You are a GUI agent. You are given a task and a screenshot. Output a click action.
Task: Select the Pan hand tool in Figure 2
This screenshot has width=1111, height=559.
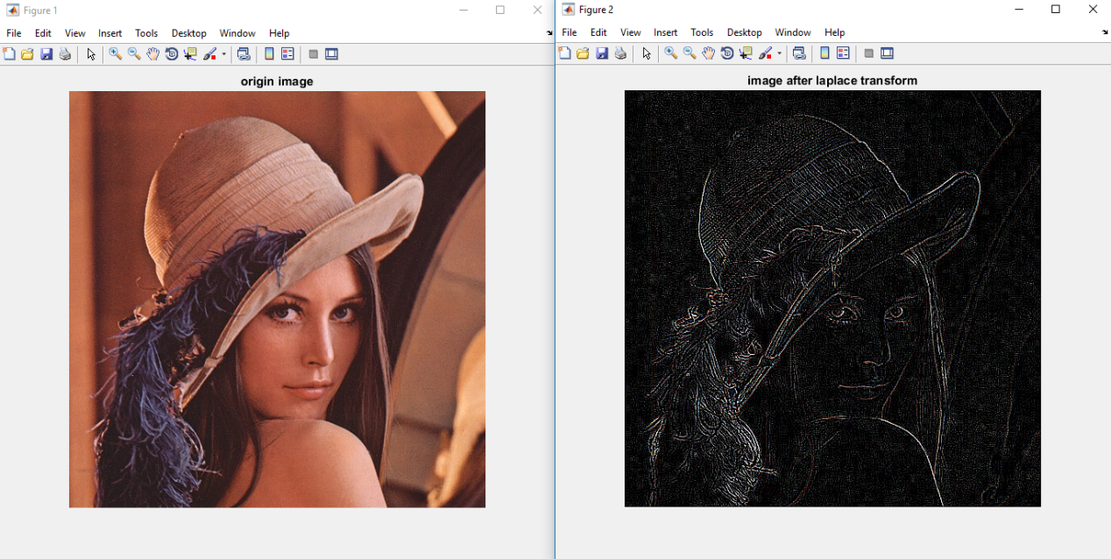(x=709, y=53)
